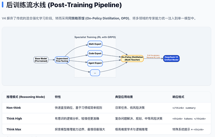Click the '日常任务、低风险决策' cell
Image resolution: width=215 pixels, height=137 pixels.
(x=130, y=108)
